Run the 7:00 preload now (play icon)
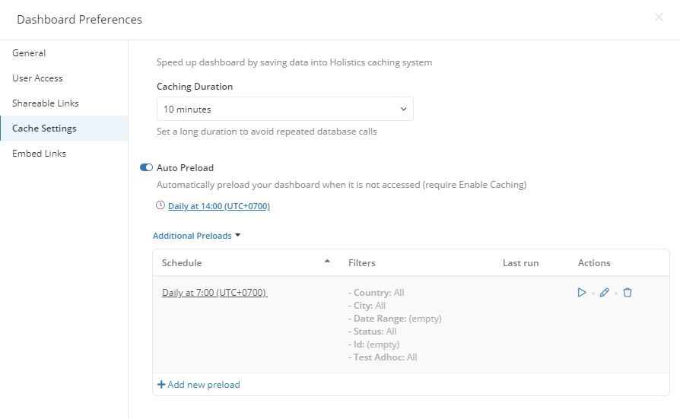680x419 pixels. (x=582, y=292)
